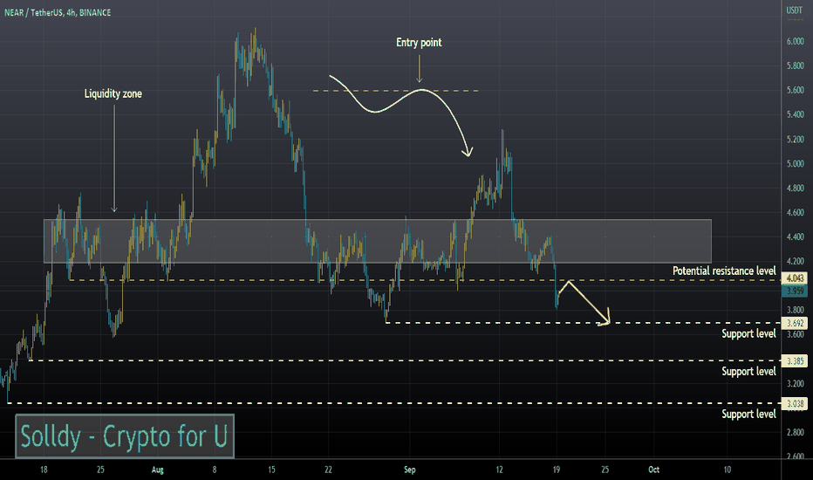Click the Support level label by 3.385 tag
The height and width of the screenshot is (480, 813).
(748, 372)
